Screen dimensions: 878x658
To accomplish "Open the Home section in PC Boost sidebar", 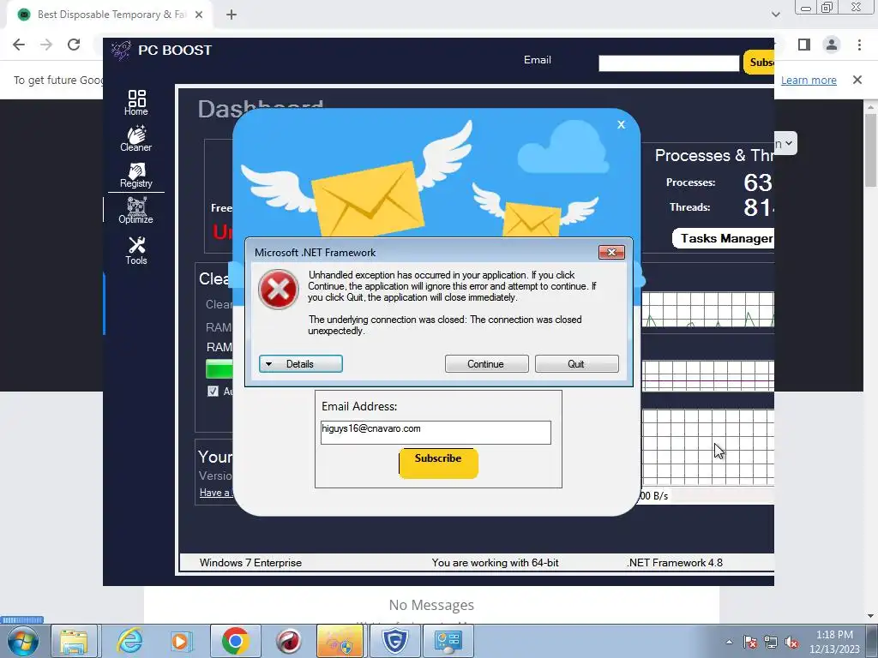I will coord(136,103).
